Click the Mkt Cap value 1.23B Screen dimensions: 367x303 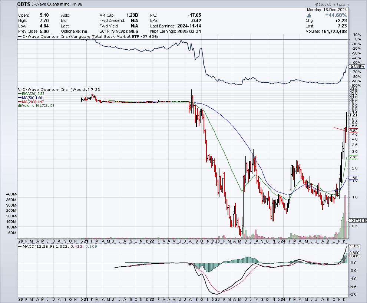click(132, 15)
